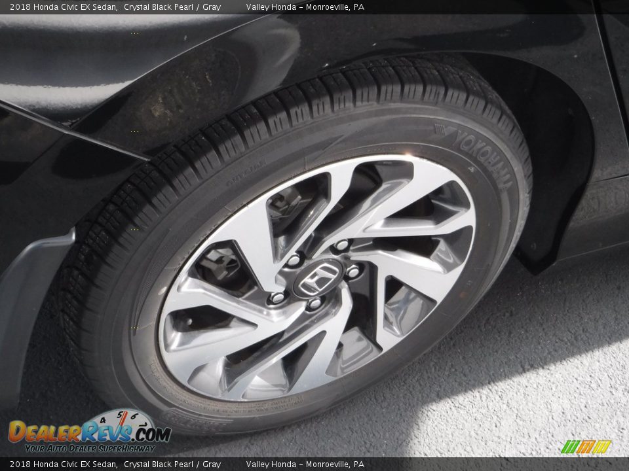Click the Honda emblem on the wheel center cap

pyautogui.click(x=318, y=278)
